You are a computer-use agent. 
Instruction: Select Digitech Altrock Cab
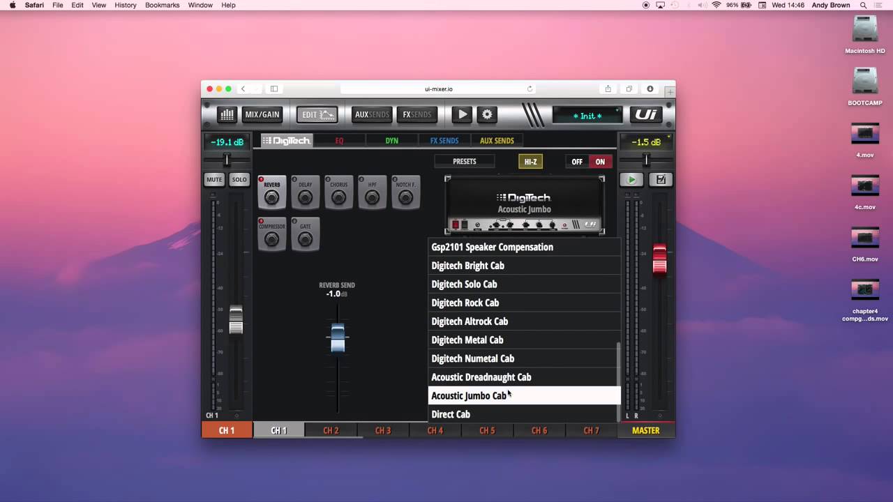(x=524, y=321)
